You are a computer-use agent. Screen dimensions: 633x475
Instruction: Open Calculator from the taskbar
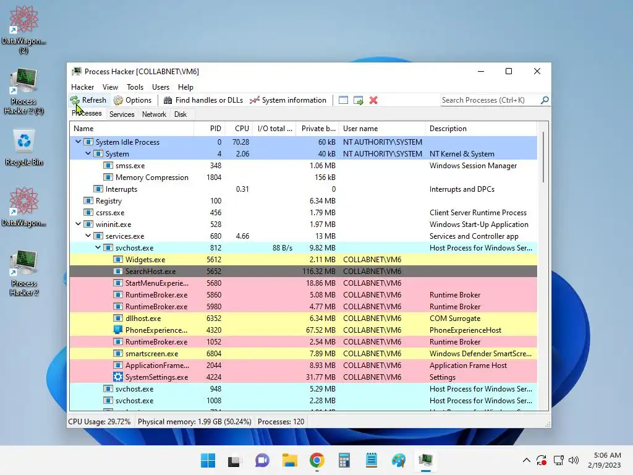click(x=344, y=460)
